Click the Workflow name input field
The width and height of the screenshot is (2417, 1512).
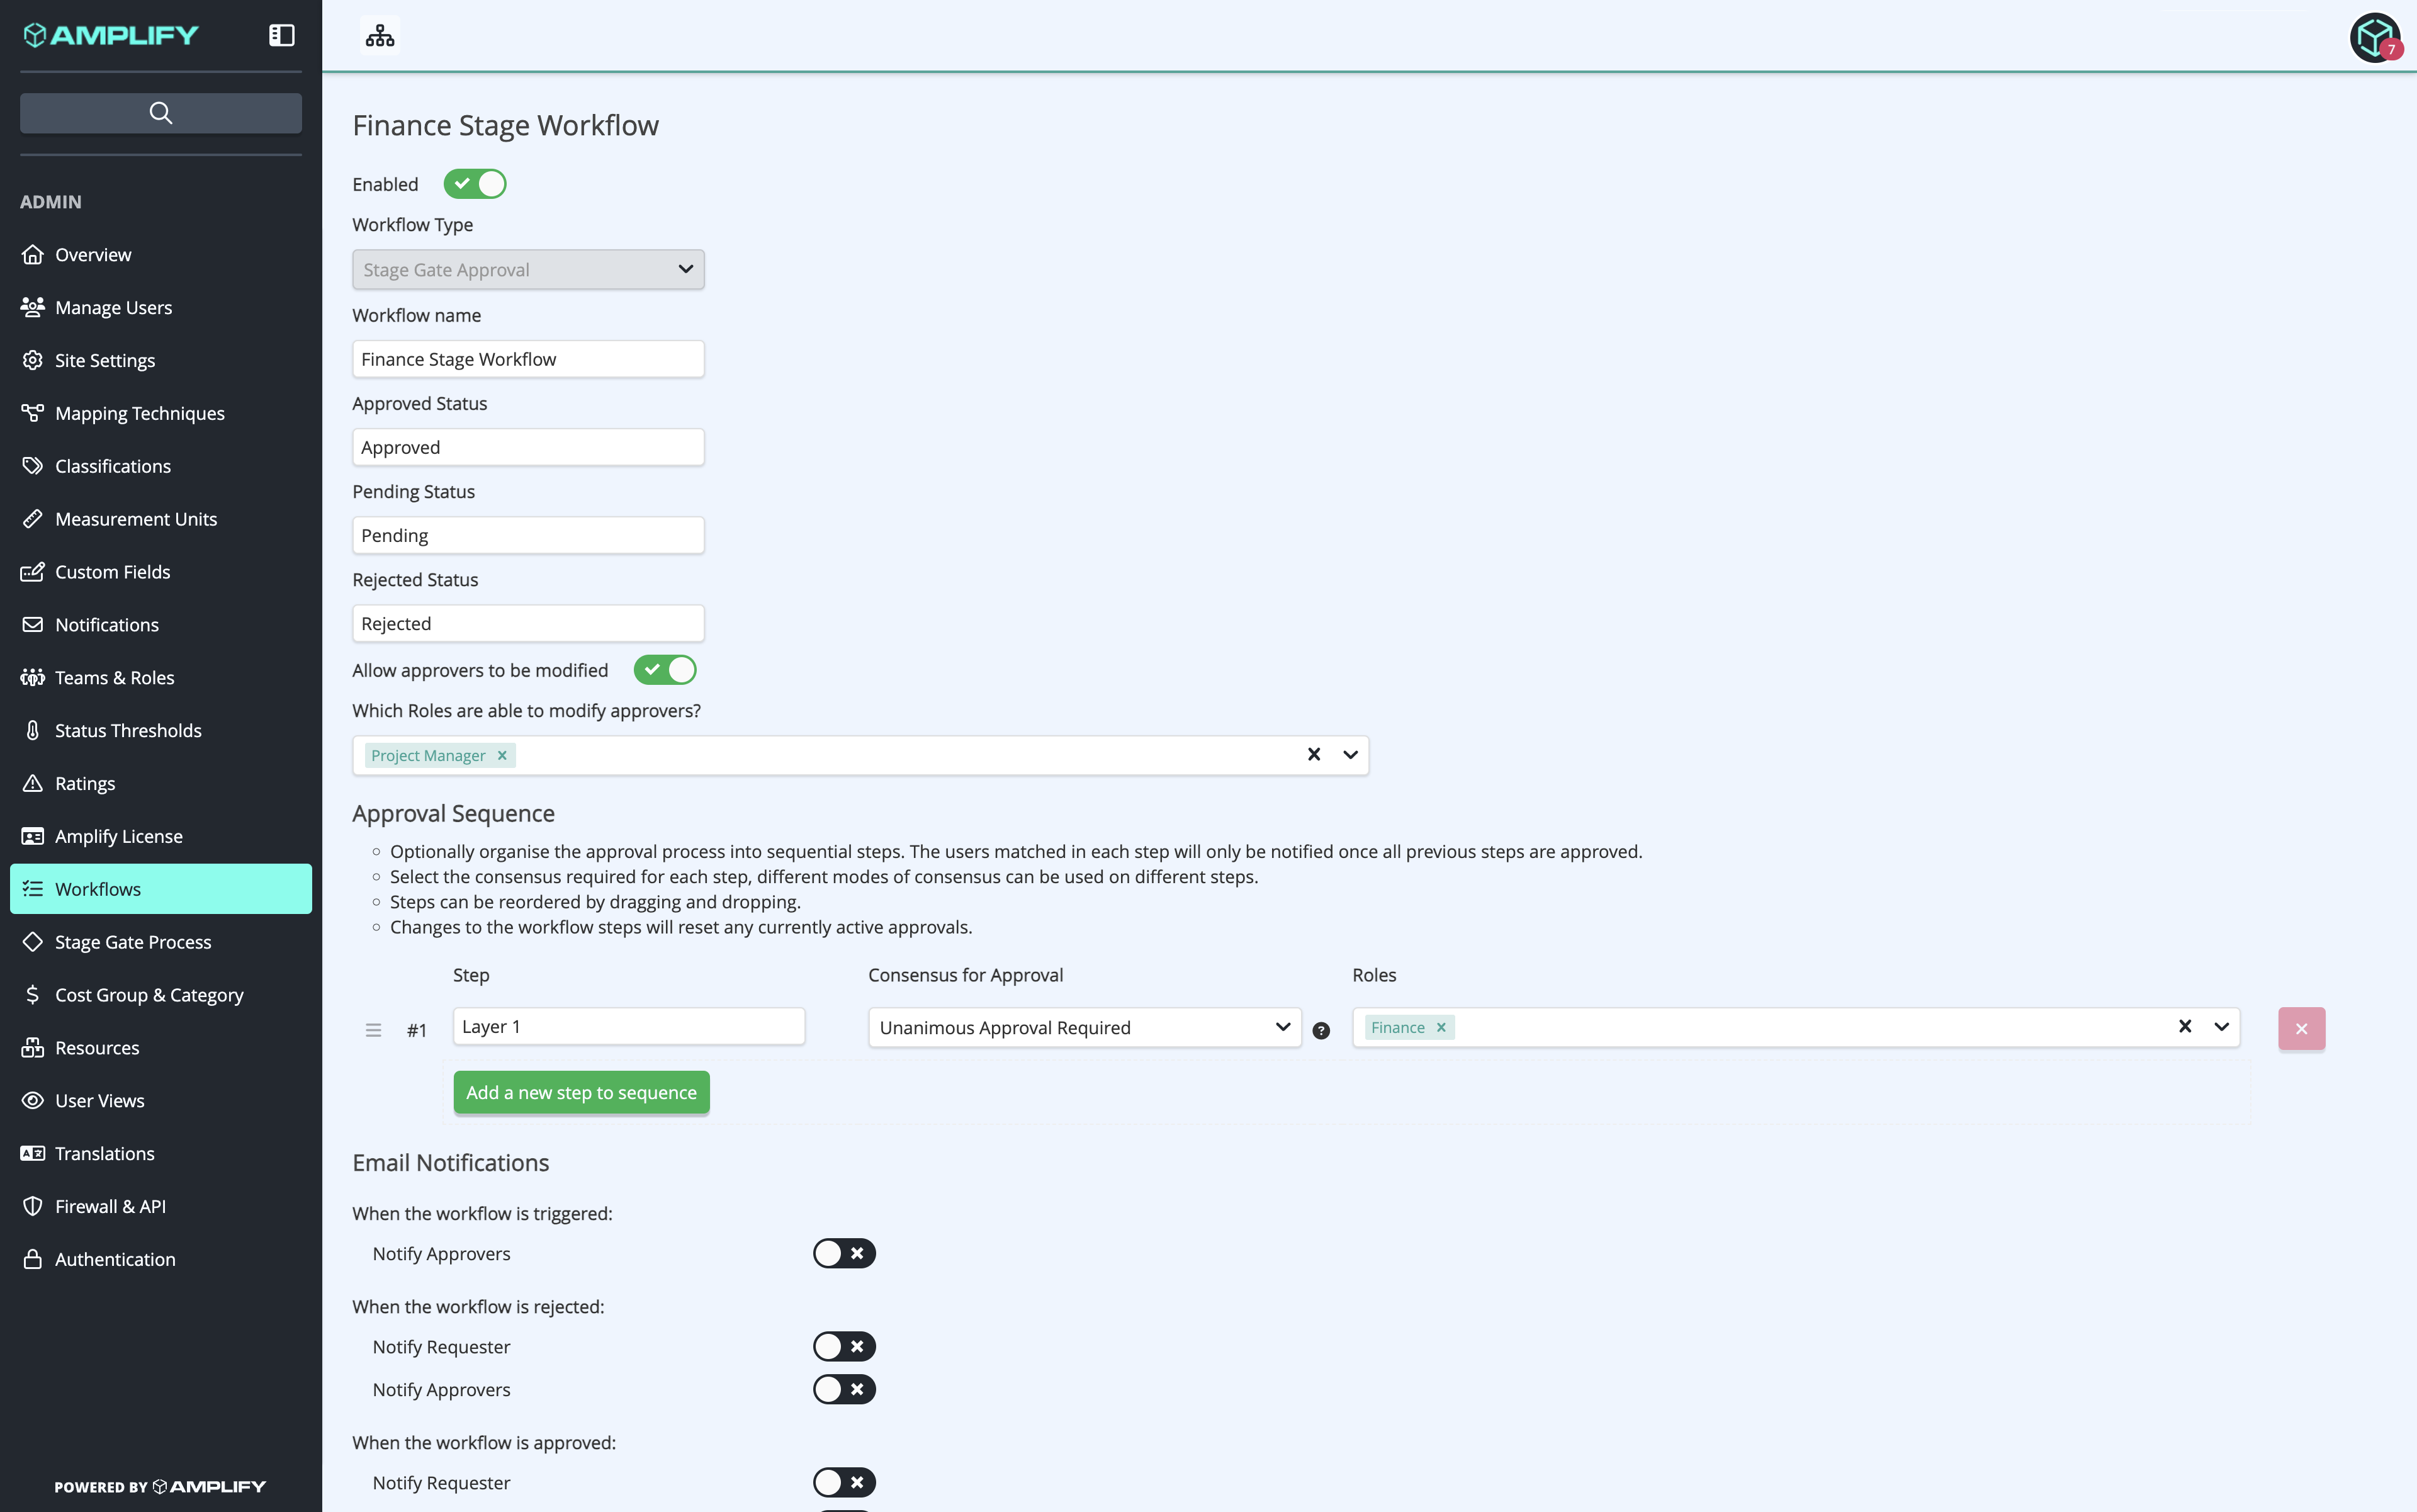[x=528, y=359]
